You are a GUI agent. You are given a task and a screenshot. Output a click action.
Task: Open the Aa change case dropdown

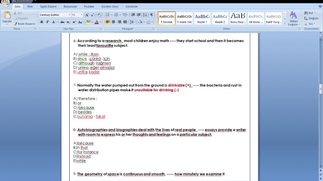pyautogui.click(x=81, y=22)
